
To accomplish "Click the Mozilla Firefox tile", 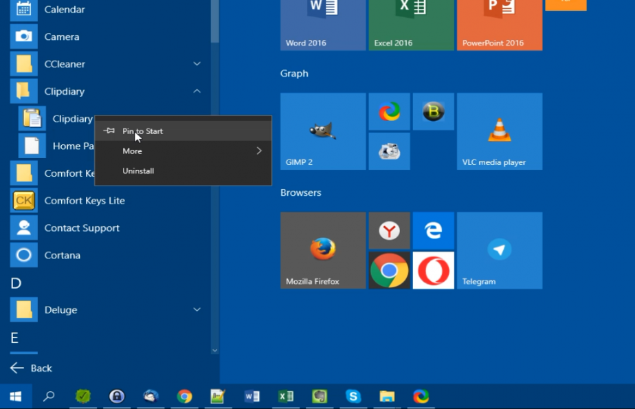I will click(x=323, y=250).
